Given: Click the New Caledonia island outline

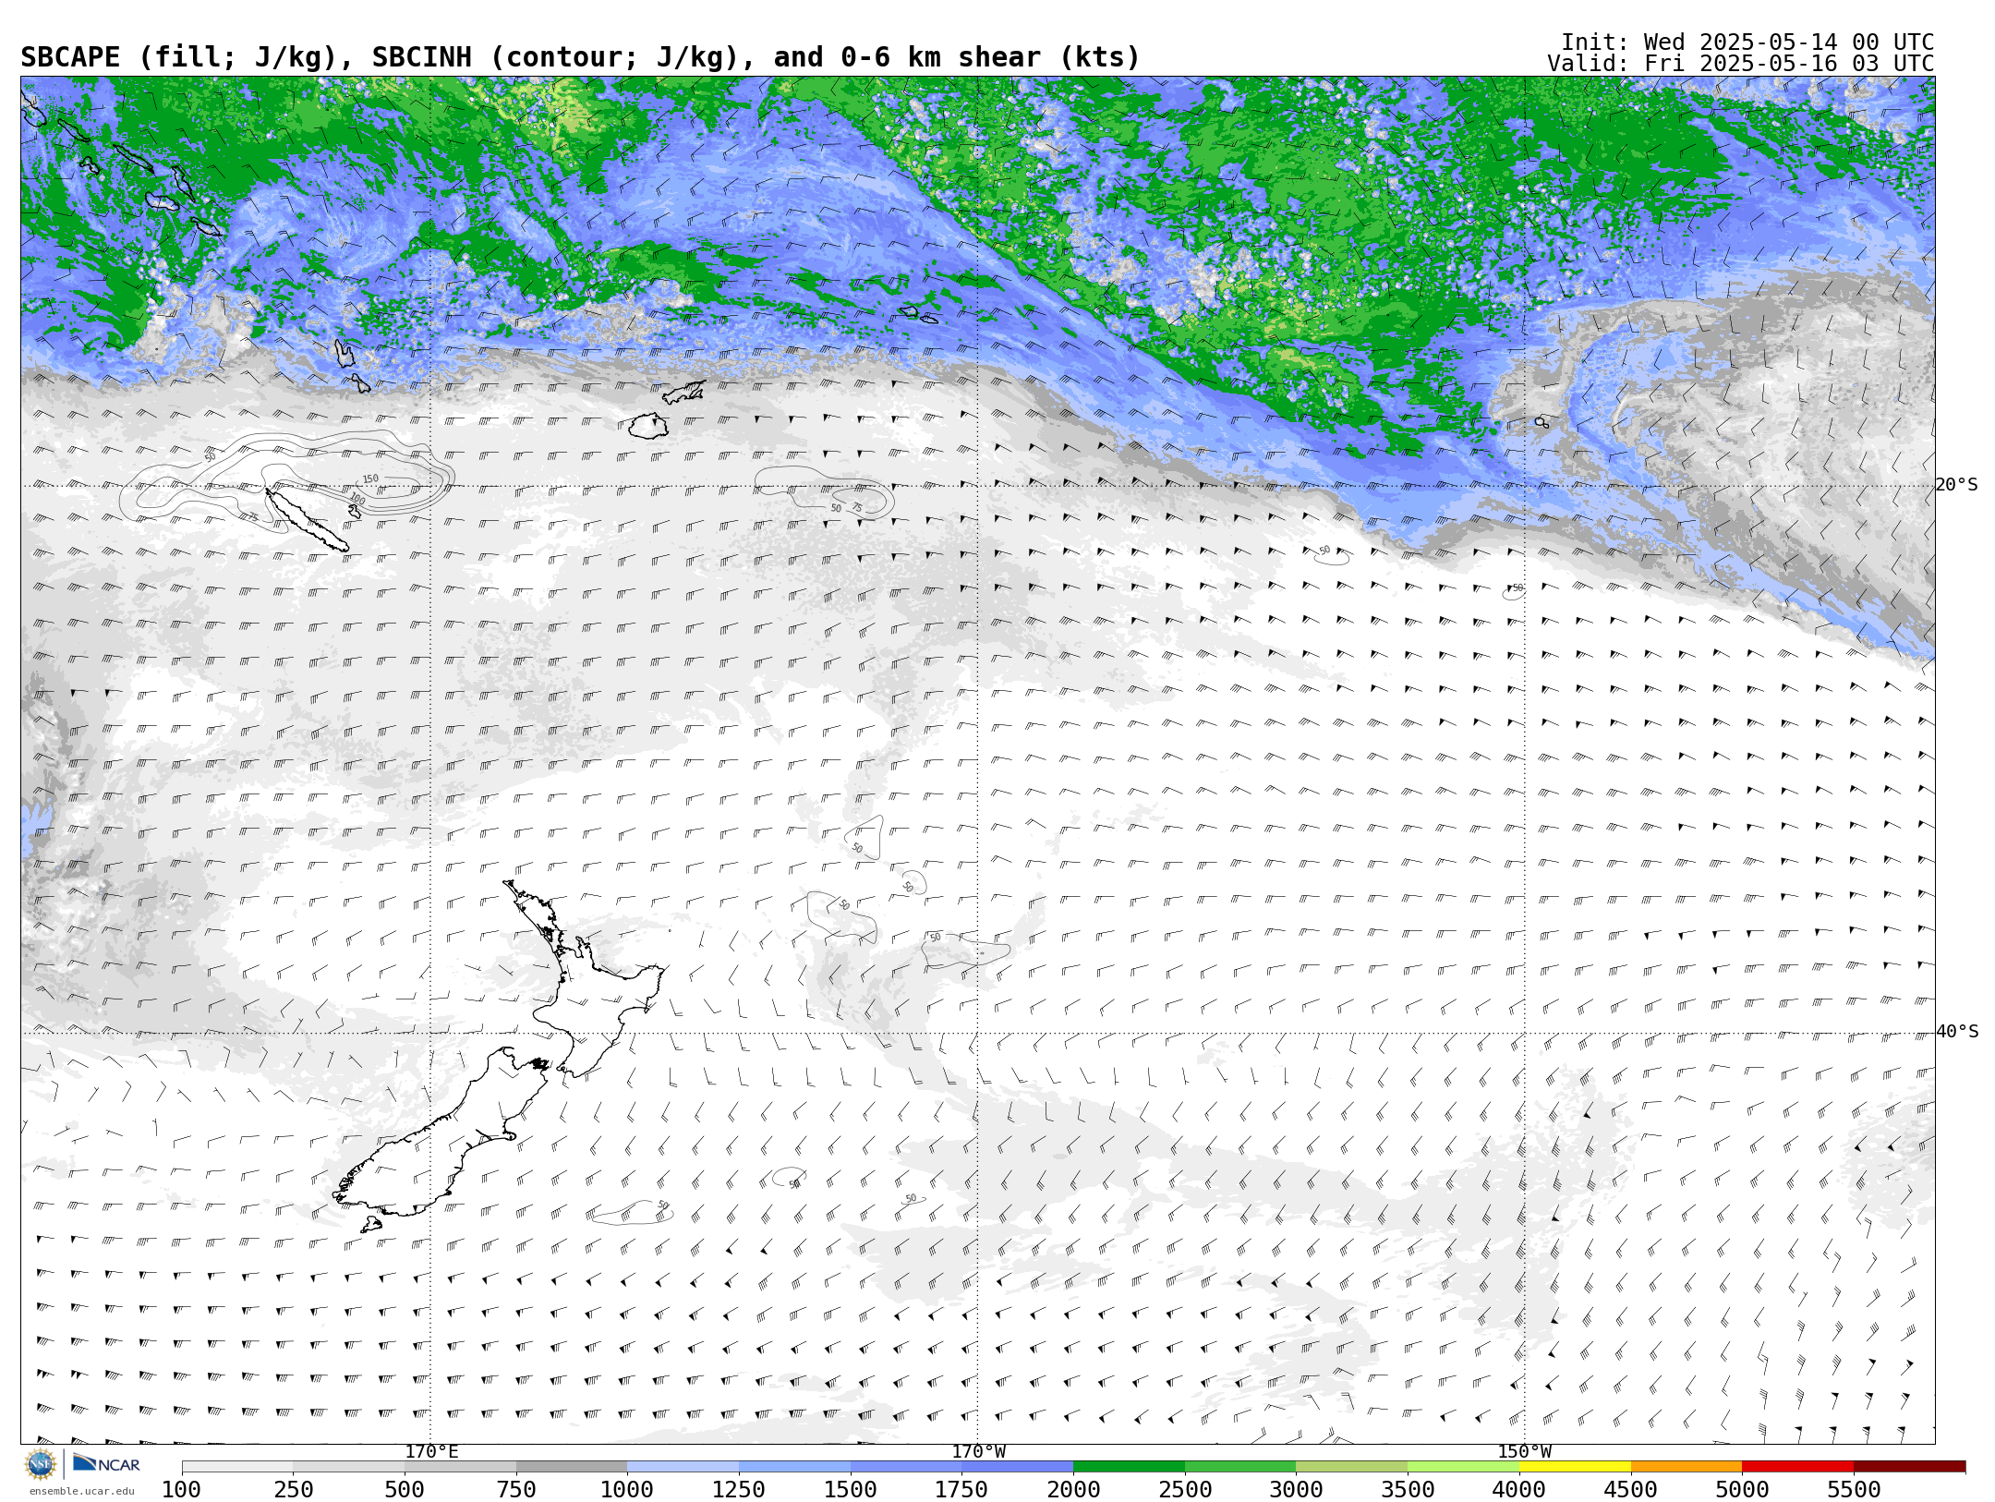Looking at the screenshot, I should pos(308,520).
